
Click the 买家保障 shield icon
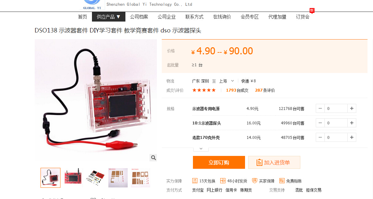coord(255,181)
